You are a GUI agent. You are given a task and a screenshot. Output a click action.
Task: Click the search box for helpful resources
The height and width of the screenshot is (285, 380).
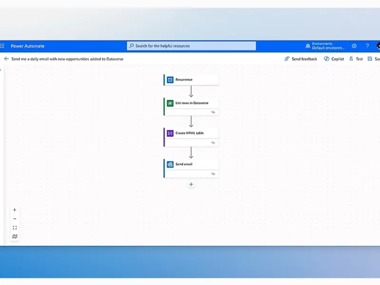point(191,46)
